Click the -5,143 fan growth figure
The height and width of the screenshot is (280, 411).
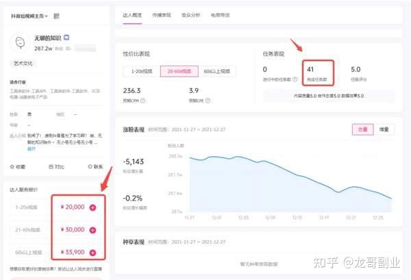(x=134, y=162)
